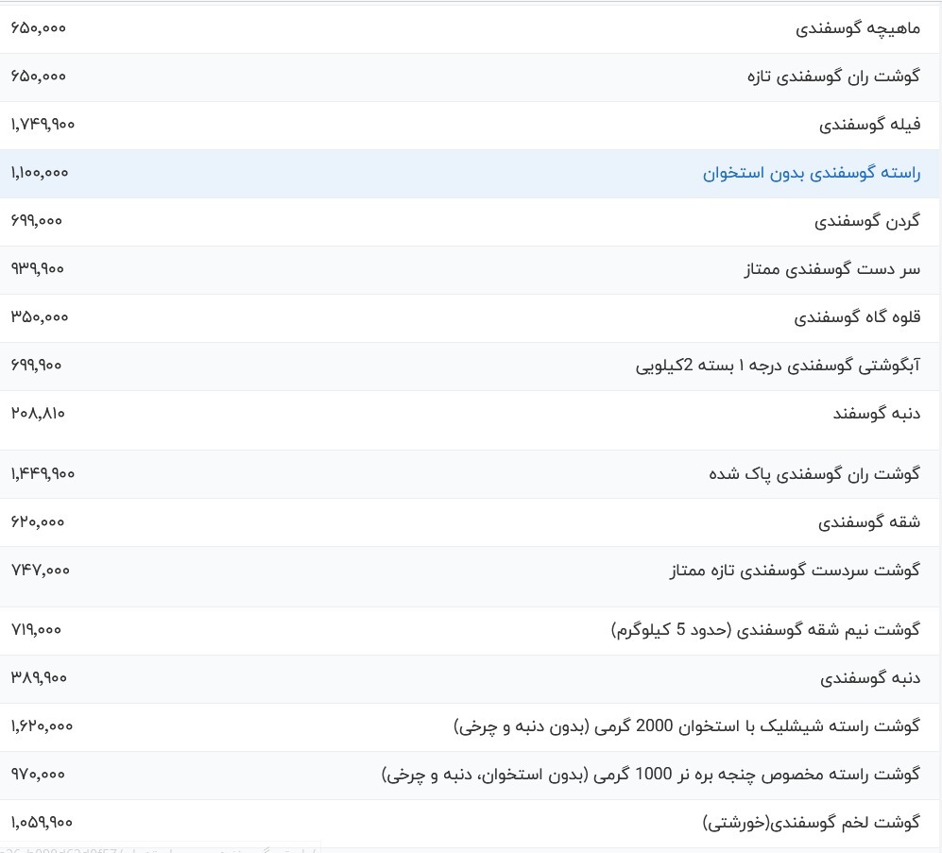Viewport: 942px width, 853px height.
Task: Select the highlighted راسته گوسفندی بدون استخوان row
Action: 472,173
